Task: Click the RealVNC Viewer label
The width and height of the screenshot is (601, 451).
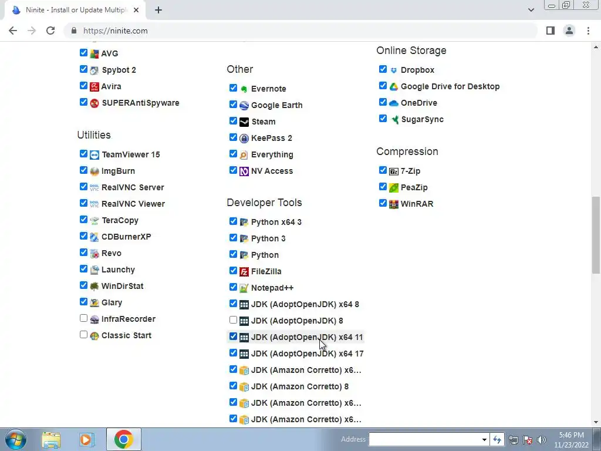Action: [x=133, y=204]
